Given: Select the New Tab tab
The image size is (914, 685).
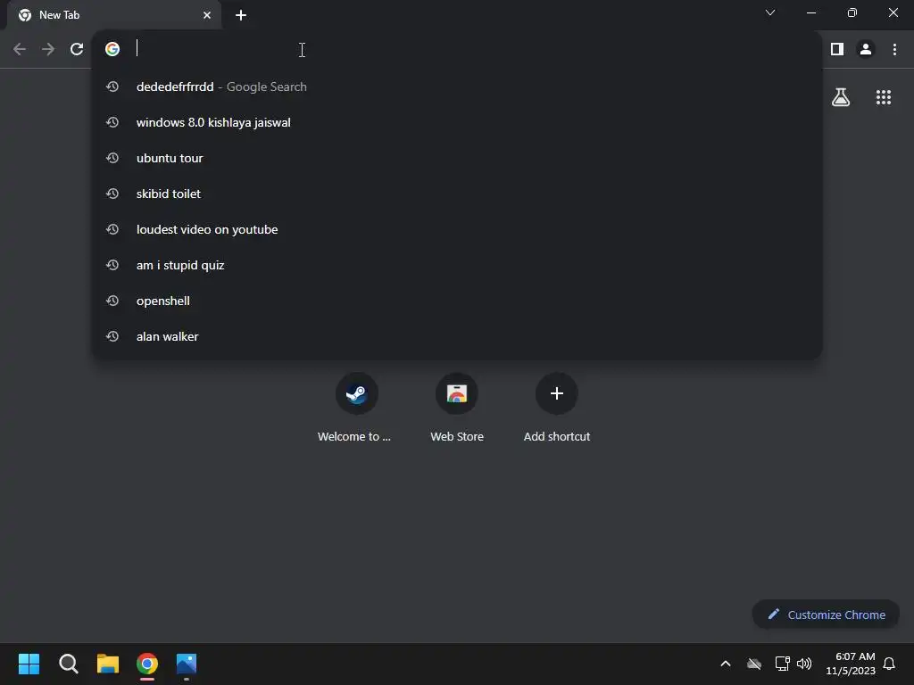Looking at the screenshot, I should (x=113, y=15).
